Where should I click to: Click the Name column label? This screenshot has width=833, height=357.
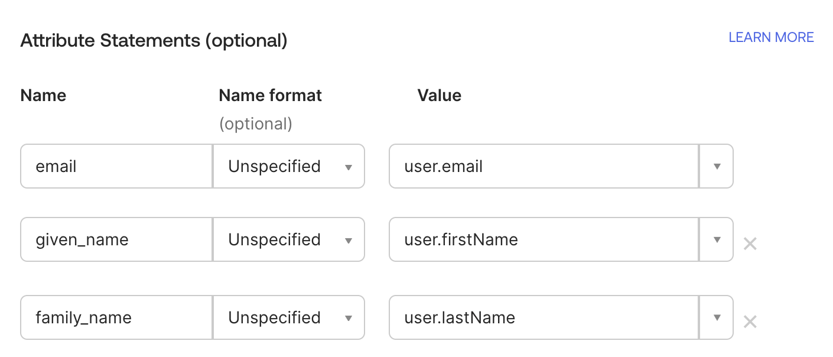[43, 96]
